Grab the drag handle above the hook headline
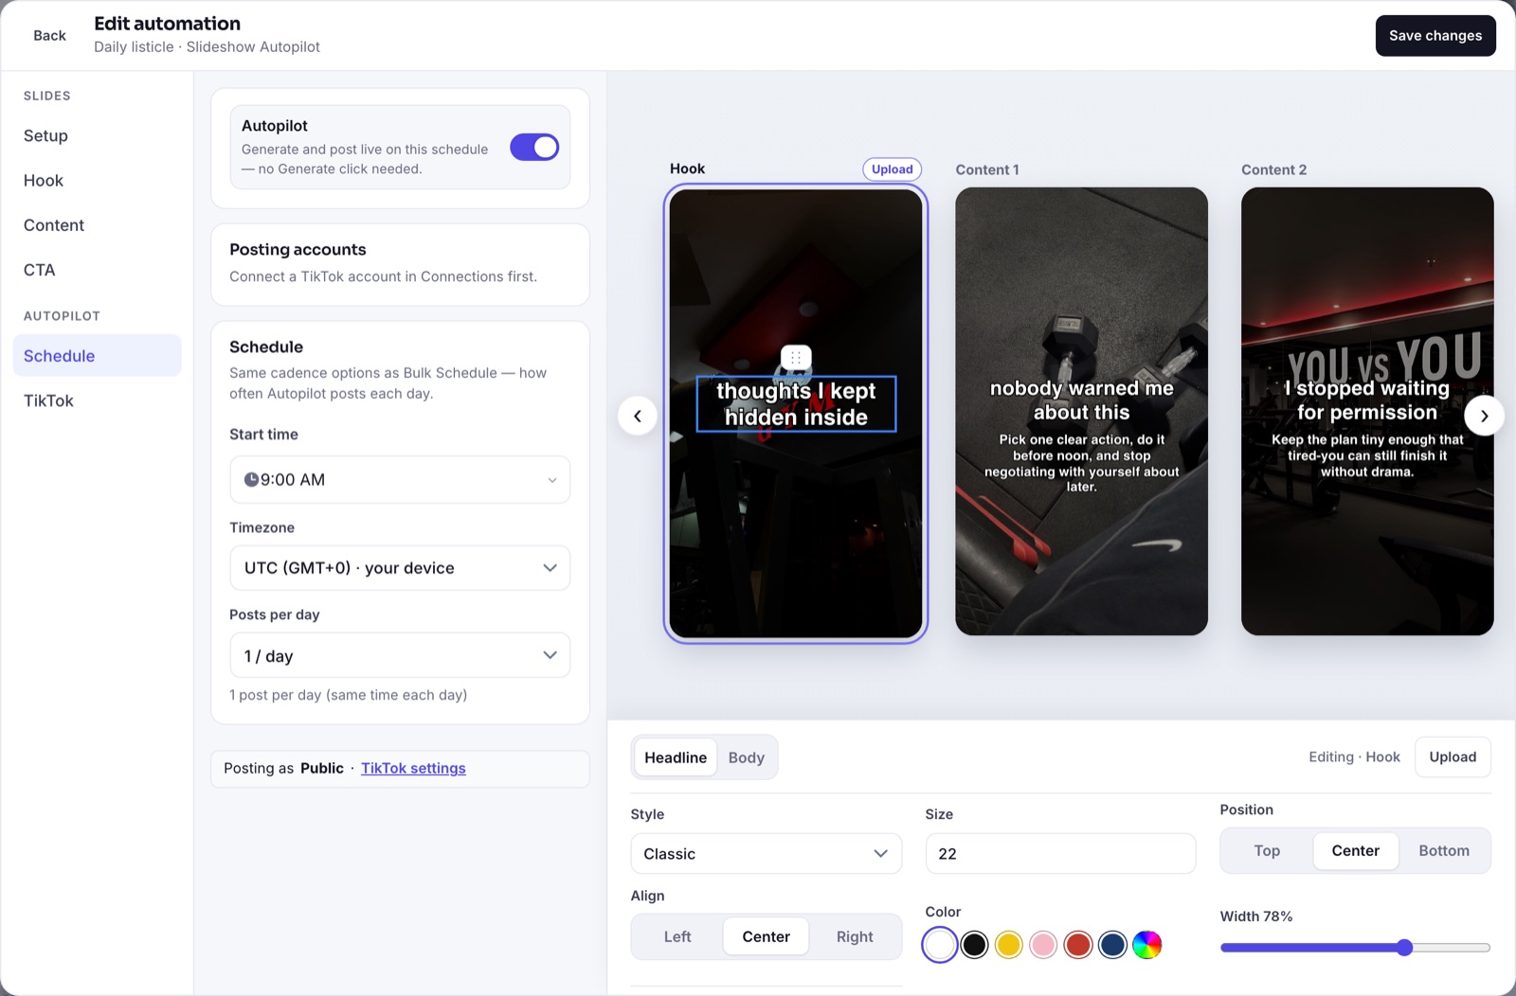The height and width of the screenshot is (996, 1516). (796, 358)
